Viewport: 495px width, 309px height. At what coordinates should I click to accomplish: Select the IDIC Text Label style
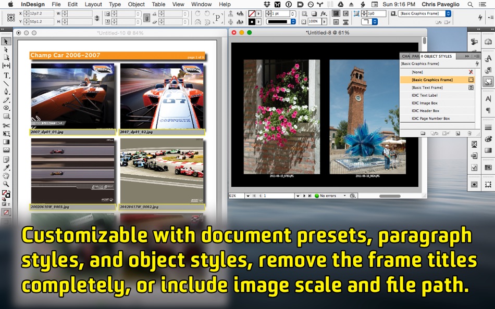[x=438, y=95]
